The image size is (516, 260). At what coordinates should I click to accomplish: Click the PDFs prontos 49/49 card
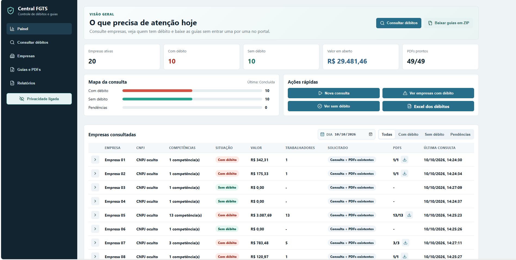(x=440, y=57)
